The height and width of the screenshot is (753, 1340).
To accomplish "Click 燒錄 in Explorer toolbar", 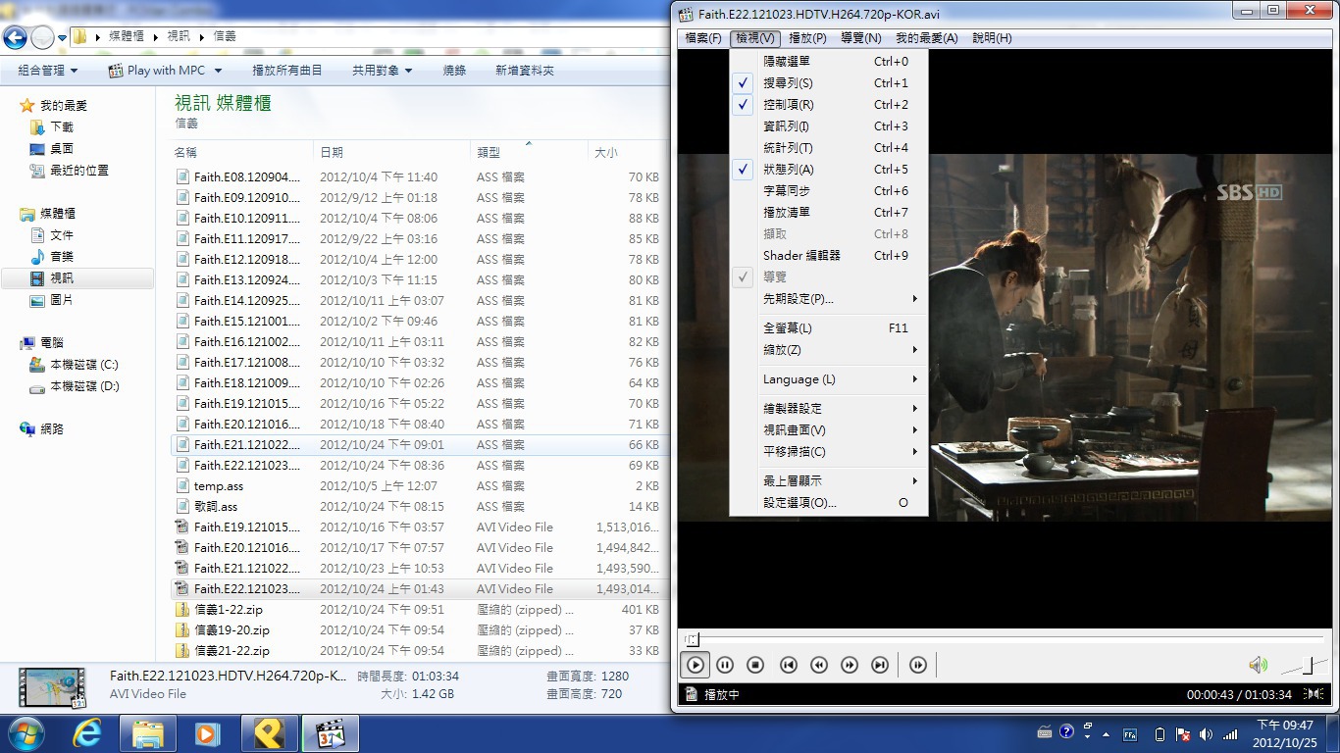I will pyautogui.click(x=454, y=71).
